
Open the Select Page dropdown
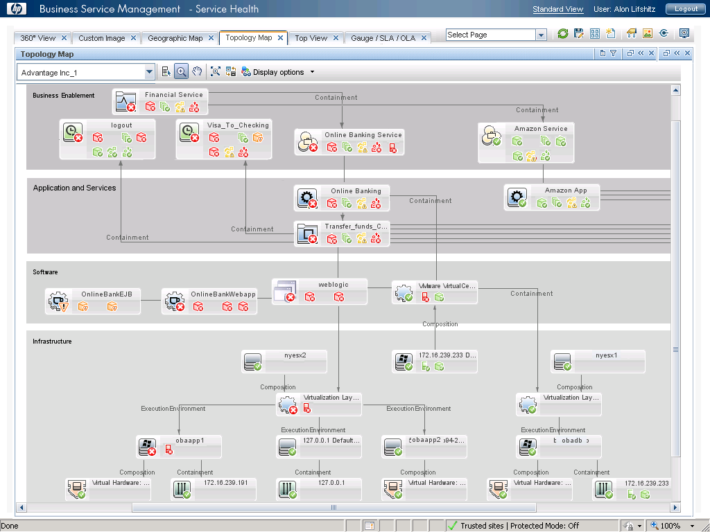tap(541, 35)
